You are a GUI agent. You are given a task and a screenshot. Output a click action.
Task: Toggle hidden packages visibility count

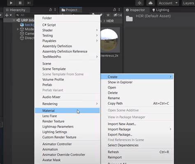[118, 15]
